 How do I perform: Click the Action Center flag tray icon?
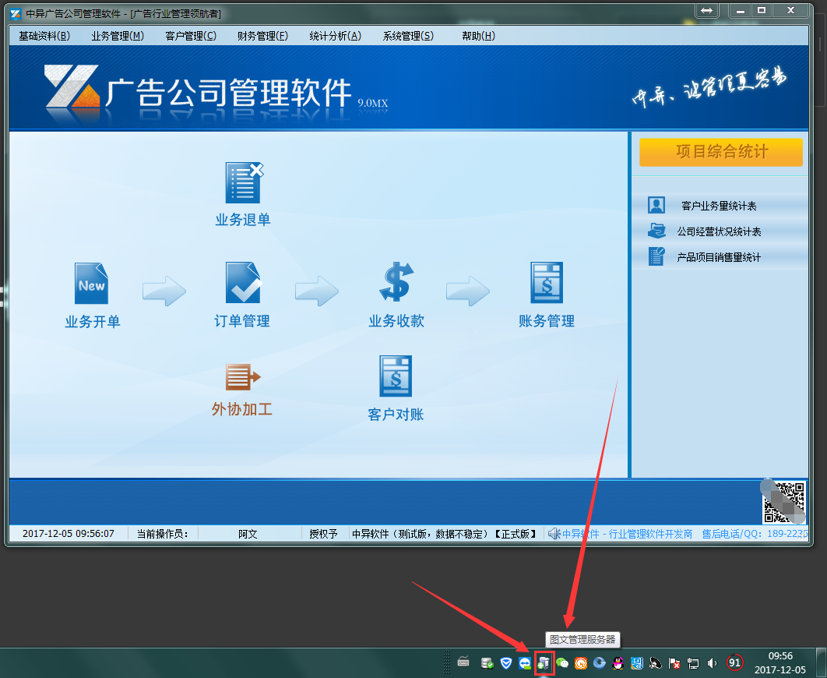click(x=674, y=662)
